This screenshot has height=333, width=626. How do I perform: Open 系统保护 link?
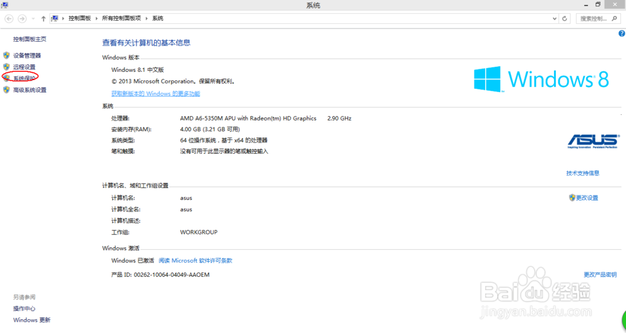coord(24,79)
